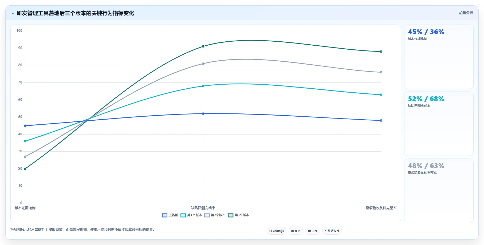Select the 上线前 data point at 版本延期比例

pyautogui.click(x=25, y=126)
